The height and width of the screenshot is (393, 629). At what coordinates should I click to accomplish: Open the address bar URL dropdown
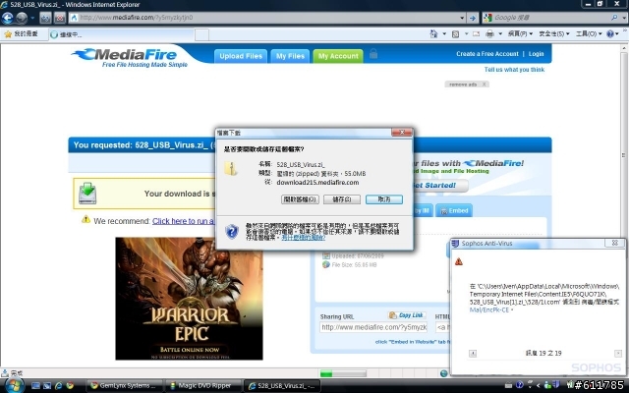(462, 18)
